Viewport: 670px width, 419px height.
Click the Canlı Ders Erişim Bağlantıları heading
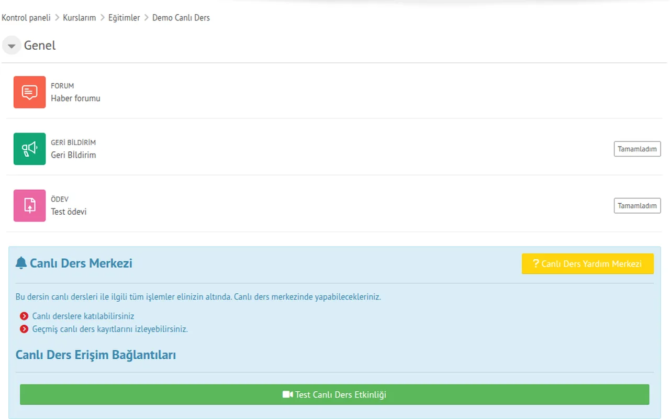96,355
